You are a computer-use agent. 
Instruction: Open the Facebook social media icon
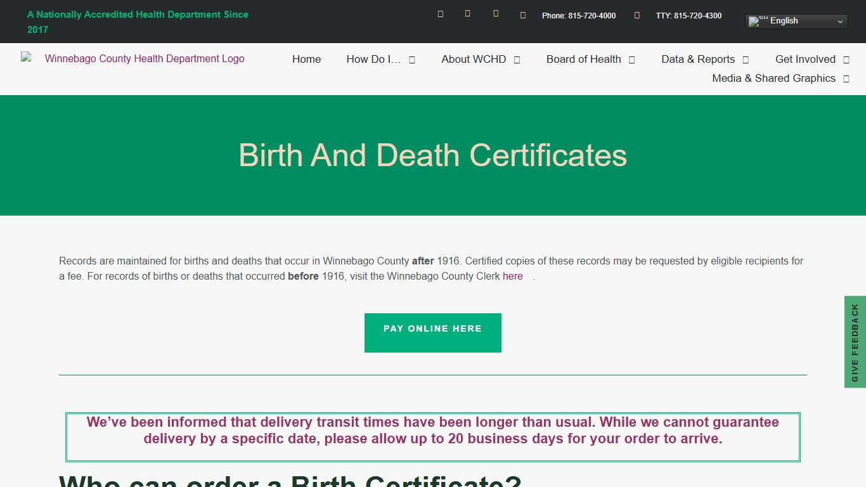pyautogui.click(x=440, y=13)
